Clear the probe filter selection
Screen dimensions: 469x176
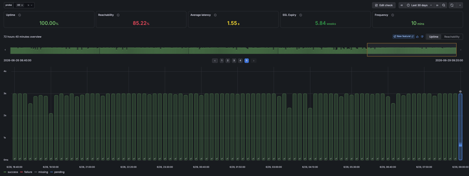pyautogui.click(x=28, y=5)
